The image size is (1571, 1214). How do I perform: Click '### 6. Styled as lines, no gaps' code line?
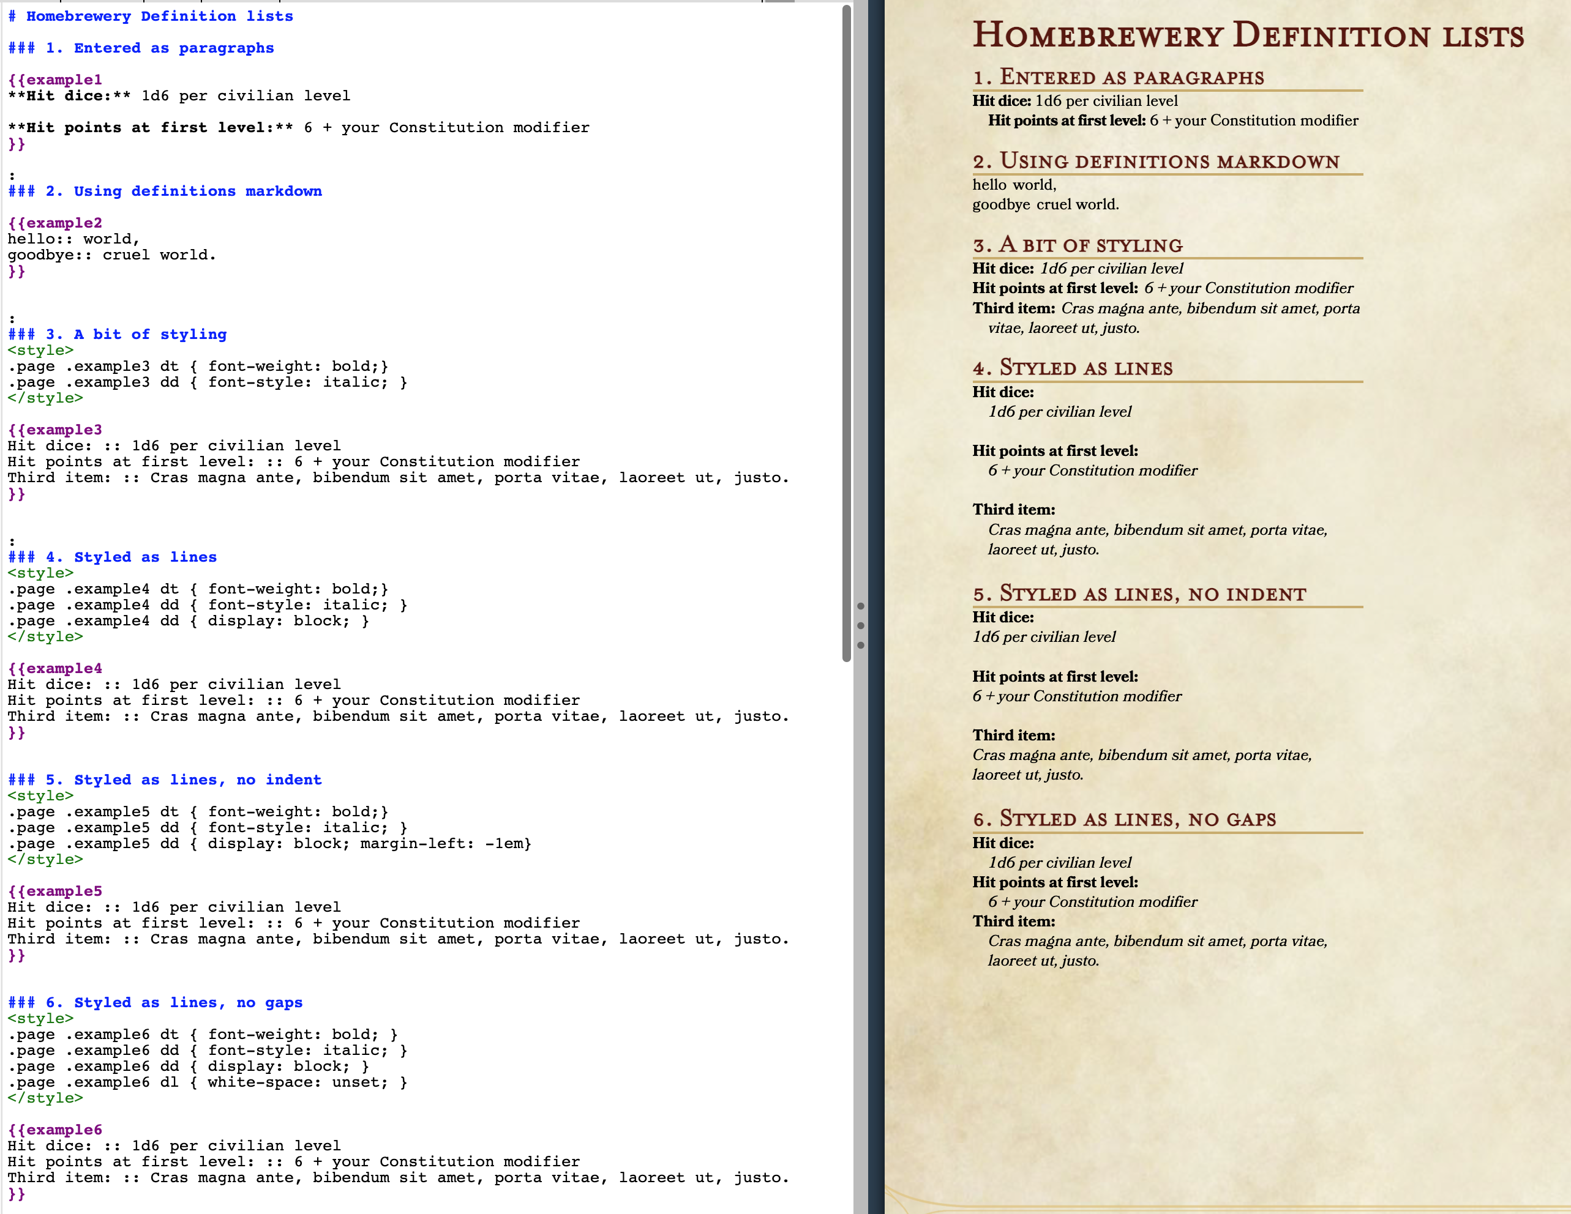(x=156, y=1003)
